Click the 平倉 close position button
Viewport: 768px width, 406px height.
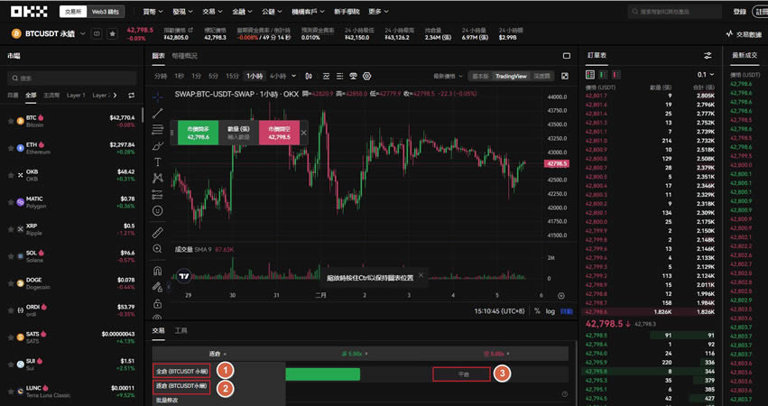(463, 374)
